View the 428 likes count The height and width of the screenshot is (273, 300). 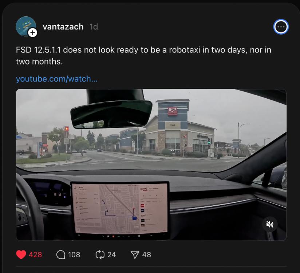[x=35, y=255]
